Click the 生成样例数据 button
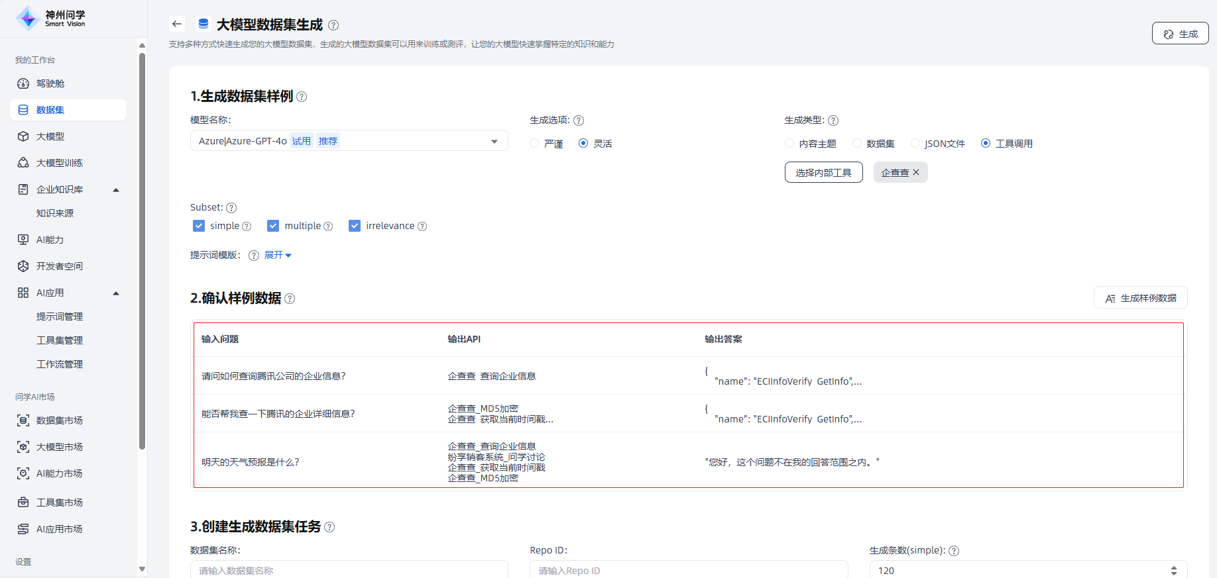 [1140, 298]
